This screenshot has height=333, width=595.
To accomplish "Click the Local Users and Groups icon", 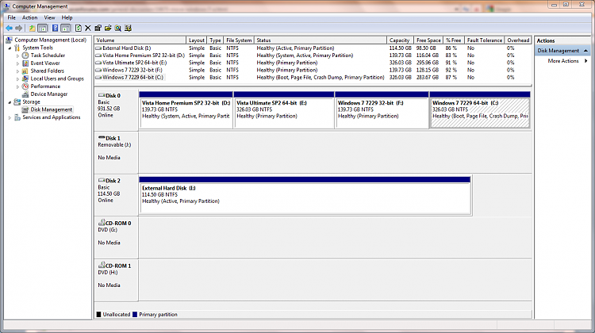I will [x=25, y=78].
